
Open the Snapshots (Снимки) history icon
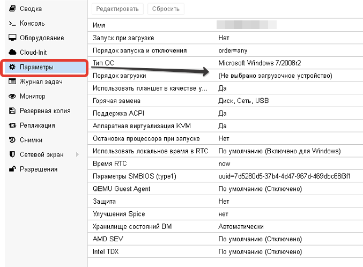click(x=12, y=140)
